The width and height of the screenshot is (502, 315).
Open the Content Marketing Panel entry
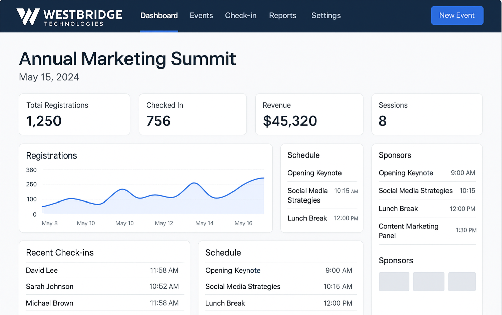click(408, 231)
